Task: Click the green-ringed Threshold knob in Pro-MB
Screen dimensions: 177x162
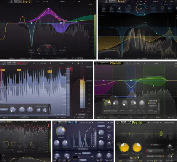Action: click(107, 103)
